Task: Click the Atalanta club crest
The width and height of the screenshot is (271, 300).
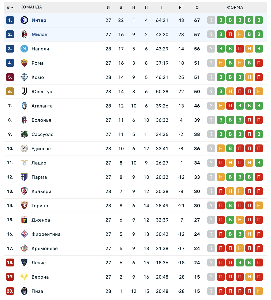Action: [x=24, y=106]
